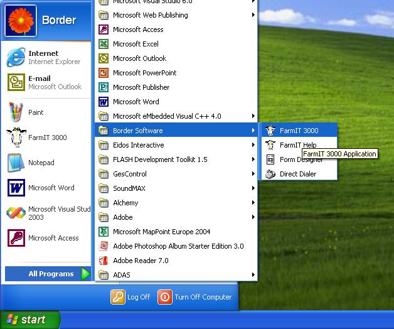Click the Microsoft Web Publishing folder icon
The width and height of the screenshot is (394, 329).
(104, 15)
